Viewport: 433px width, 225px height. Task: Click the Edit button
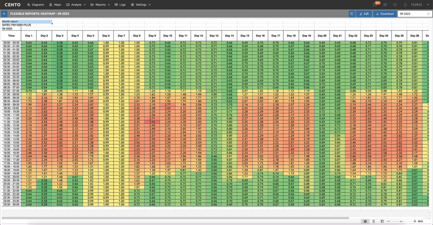tap(363, 14)
